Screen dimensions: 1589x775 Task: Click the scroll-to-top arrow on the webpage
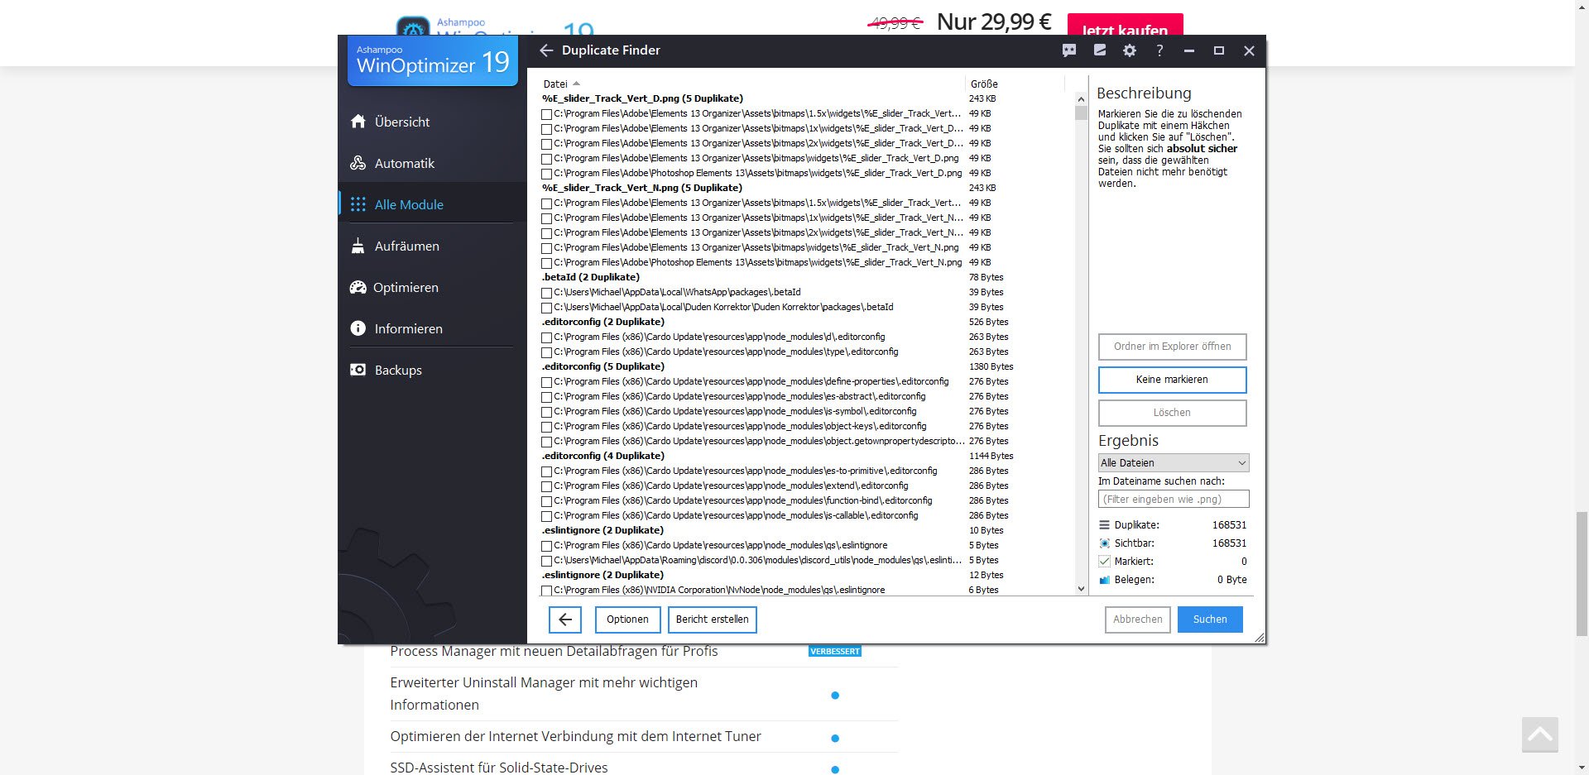pos(1539,735)
